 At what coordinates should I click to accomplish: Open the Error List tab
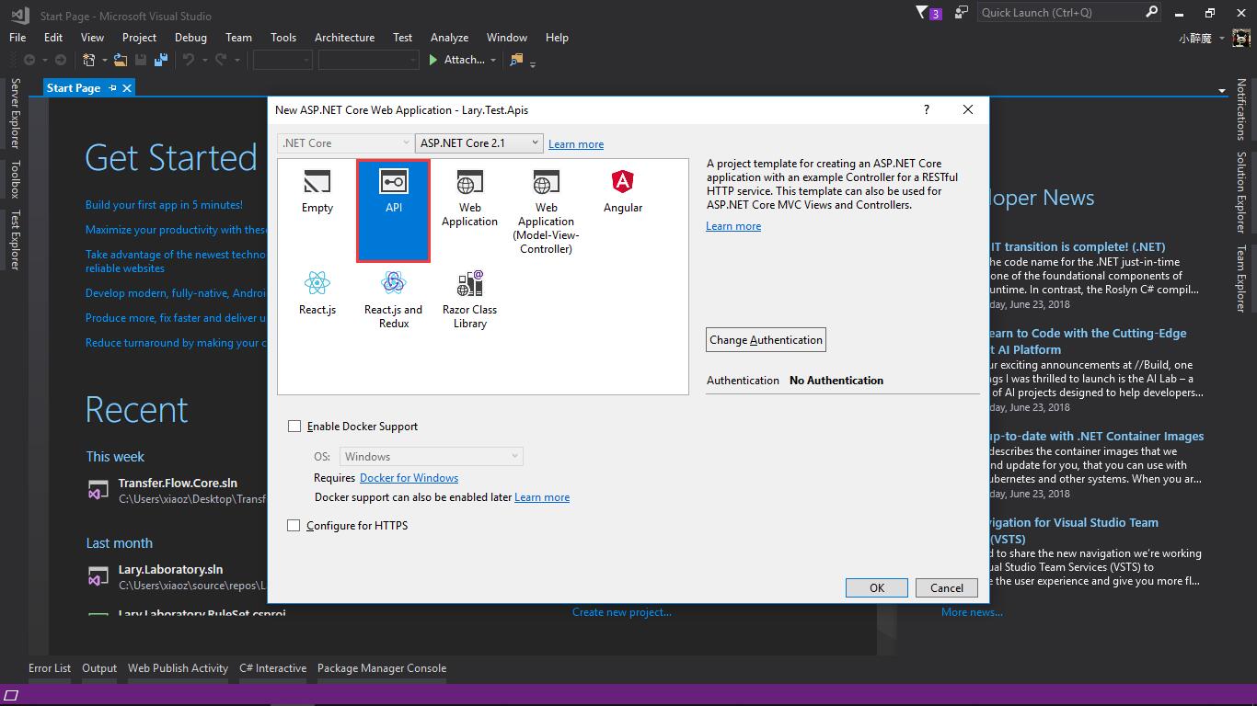click(50, 668)
